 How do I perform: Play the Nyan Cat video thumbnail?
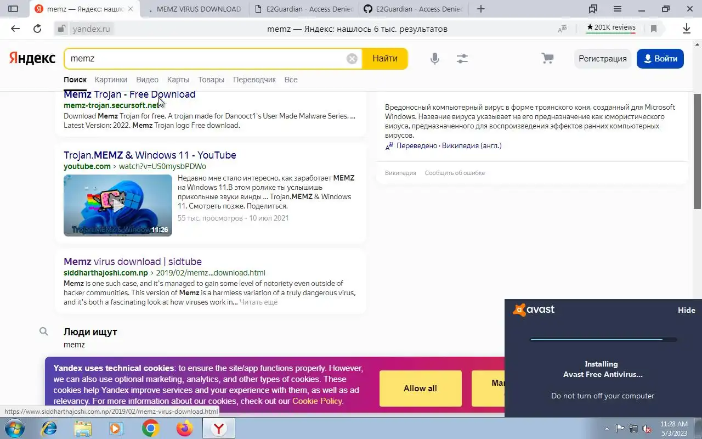[118, 205]
